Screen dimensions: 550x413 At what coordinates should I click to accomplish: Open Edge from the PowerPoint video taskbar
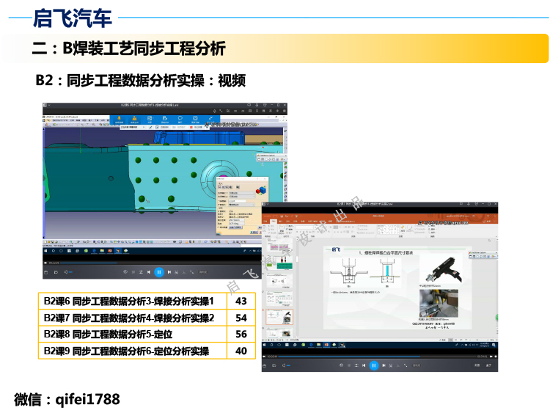coord(311,345)
